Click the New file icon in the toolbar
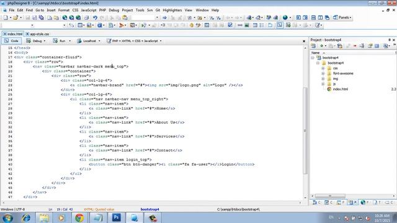The width and height of the screenshot is (397, 223). pyautogui.click(x=6, y=17)
